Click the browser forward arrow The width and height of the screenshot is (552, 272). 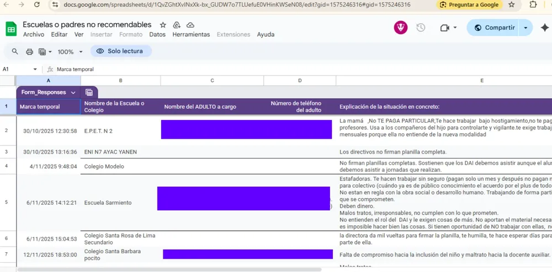point(22,4)
